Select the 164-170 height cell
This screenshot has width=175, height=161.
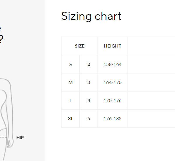point(112,83)
